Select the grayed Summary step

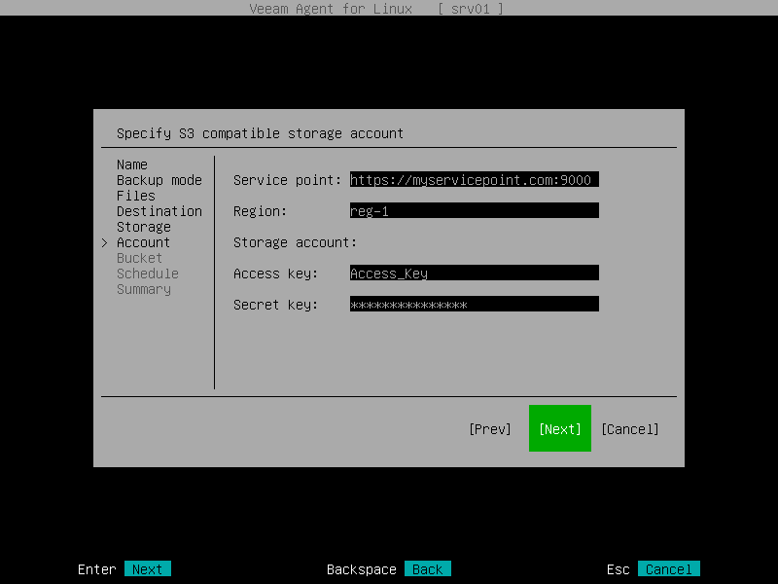pos(144,289)
